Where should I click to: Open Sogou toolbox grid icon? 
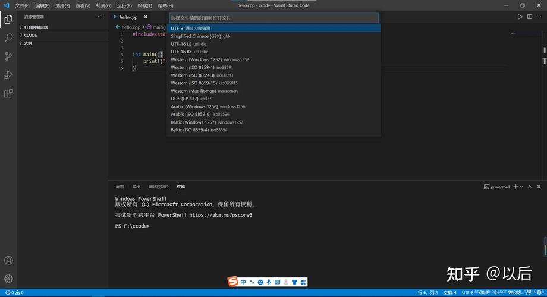[303, 282]
